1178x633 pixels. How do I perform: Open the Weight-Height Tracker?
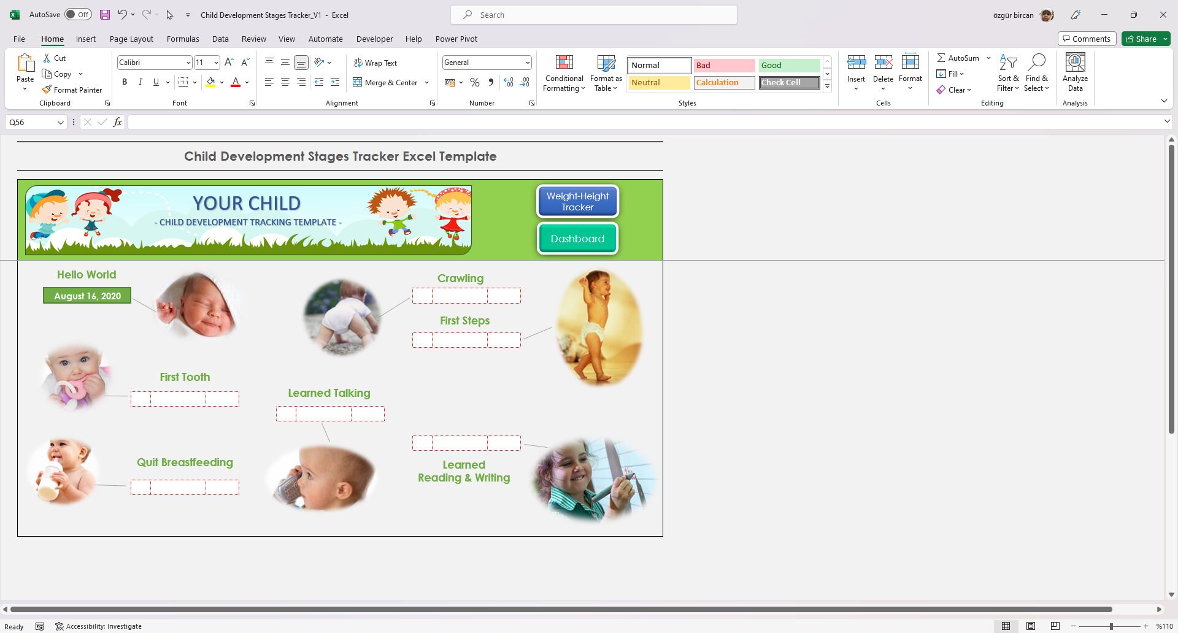[577, 201]
